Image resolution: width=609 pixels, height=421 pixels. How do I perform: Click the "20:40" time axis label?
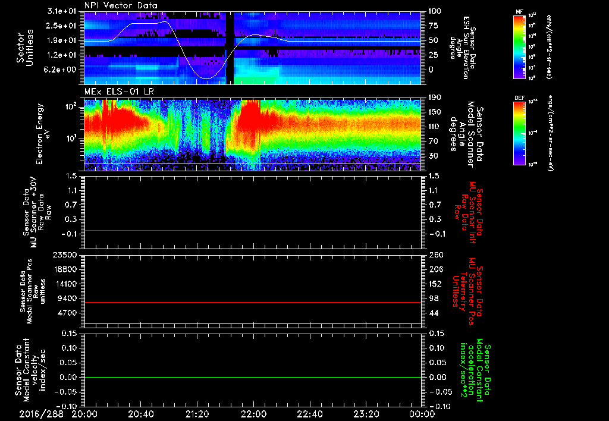pos(140,414)
